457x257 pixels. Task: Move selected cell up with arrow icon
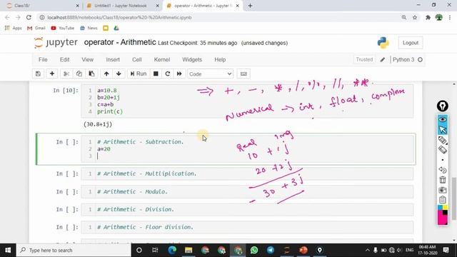[x=106, y=74]
